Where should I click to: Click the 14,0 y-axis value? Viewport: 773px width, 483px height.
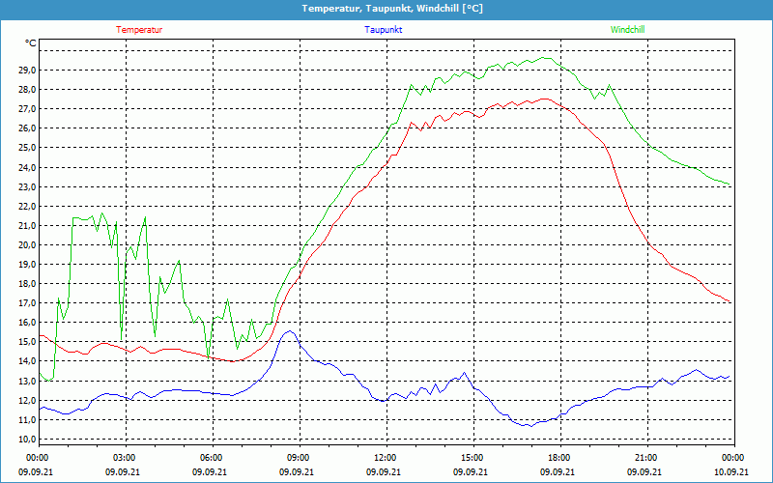[28, 361]
